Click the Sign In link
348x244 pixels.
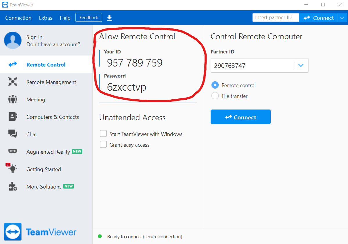tap(34, 37)
